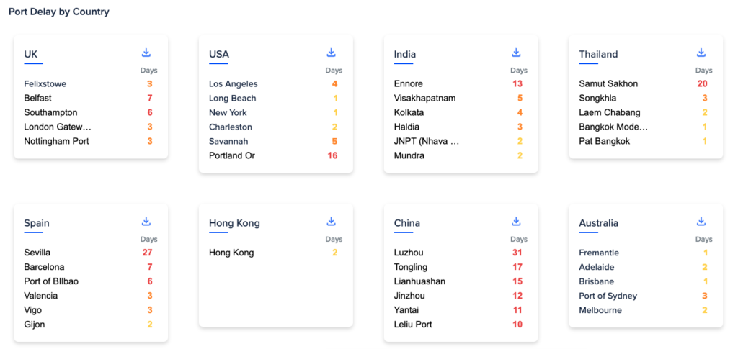Viewport: 738px width, 349px height.
Task: Click the Portland Or port name
Action: (x=232, y=156)
